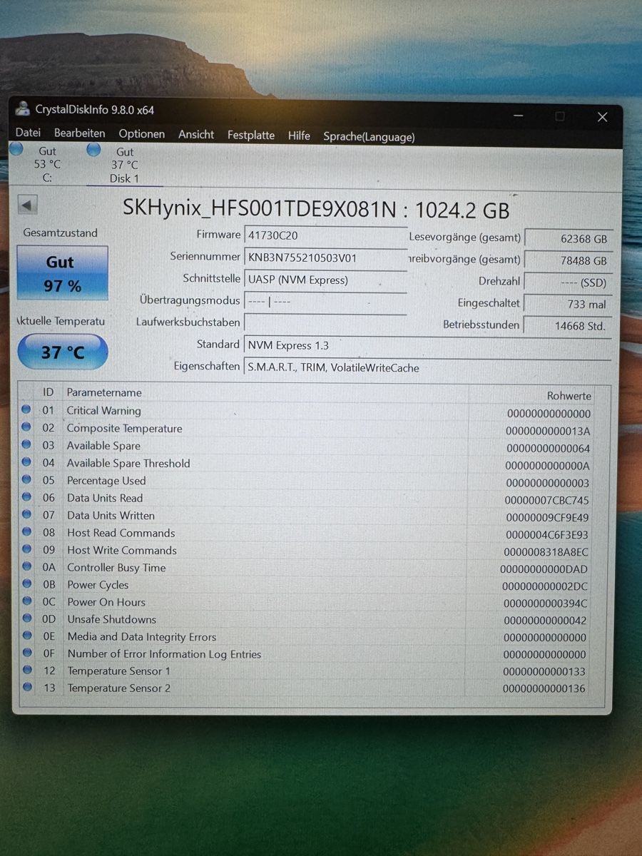The height and width of the screenshot is (856, 642).
Task: Click the previous disk arrow button
Action: [27, 205]
